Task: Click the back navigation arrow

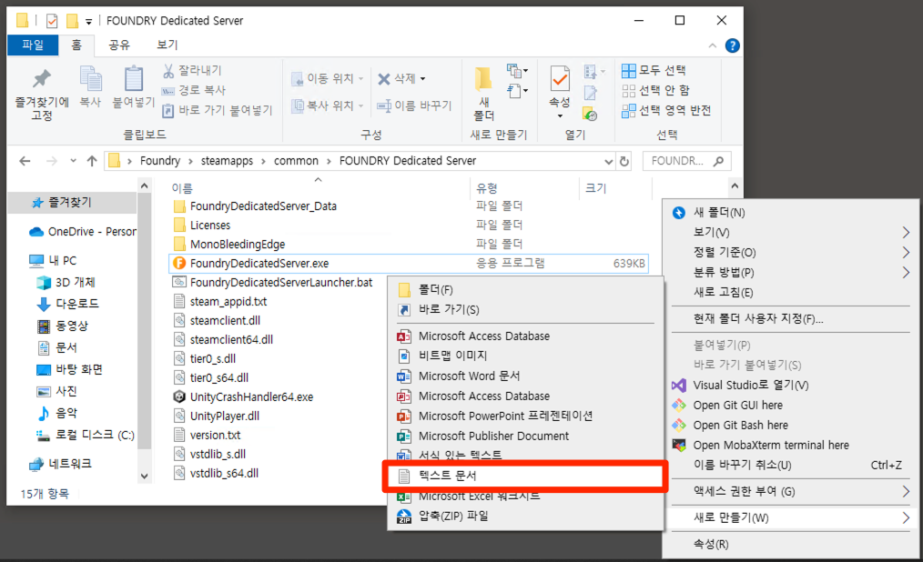Action: click(25, 161)
